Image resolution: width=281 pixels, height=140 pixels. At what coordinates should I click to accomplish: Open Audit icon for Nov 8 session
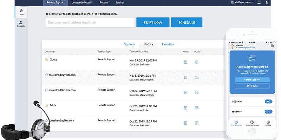tap(197, 77)
